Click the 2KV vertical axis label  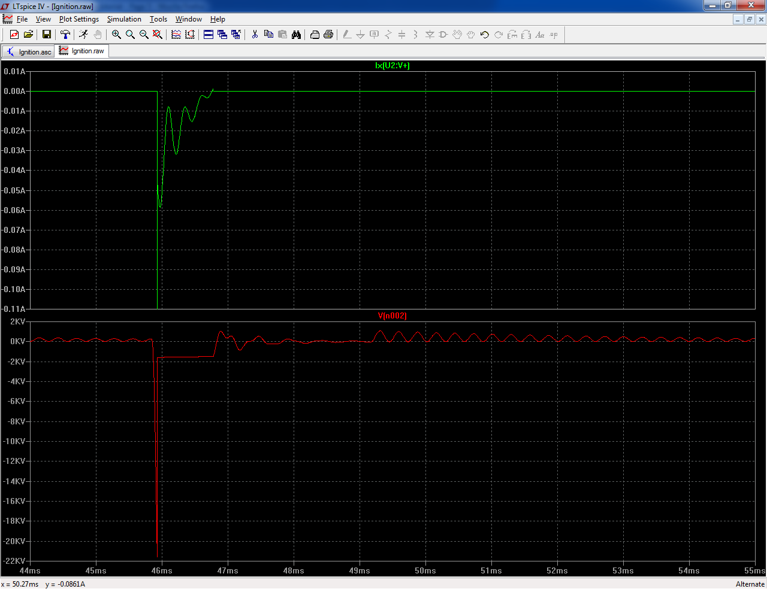coord(18,321)
